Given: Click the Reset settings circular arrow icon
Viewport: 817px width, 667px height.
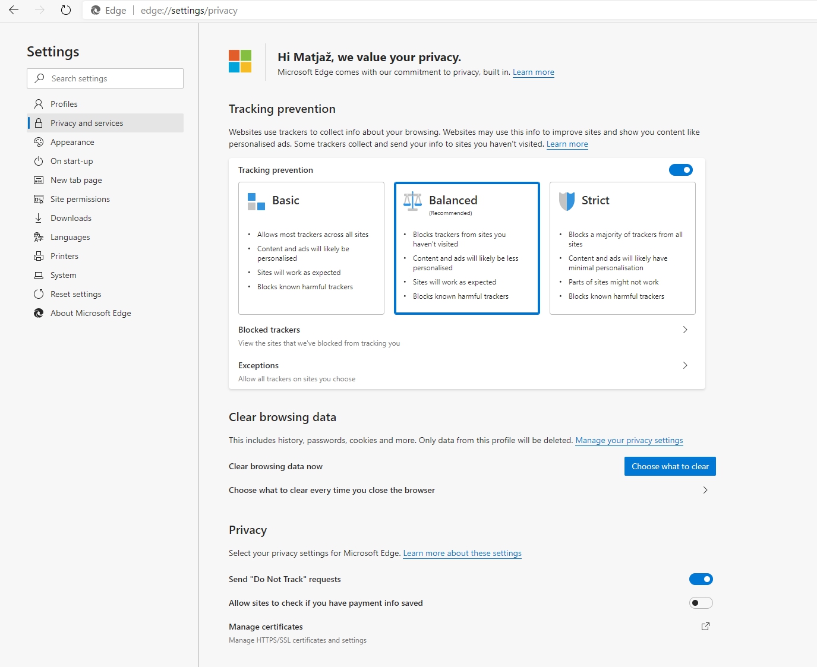Looking at the screenshot, I should 39,294.
